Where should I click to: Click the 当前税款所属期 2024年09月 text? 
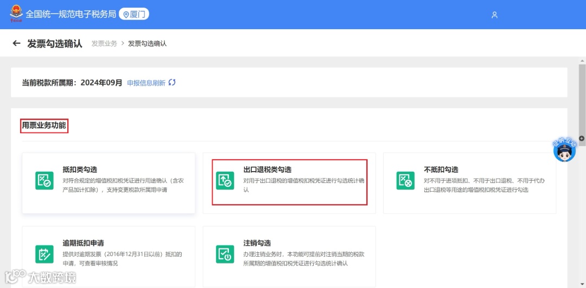[72, 83]
